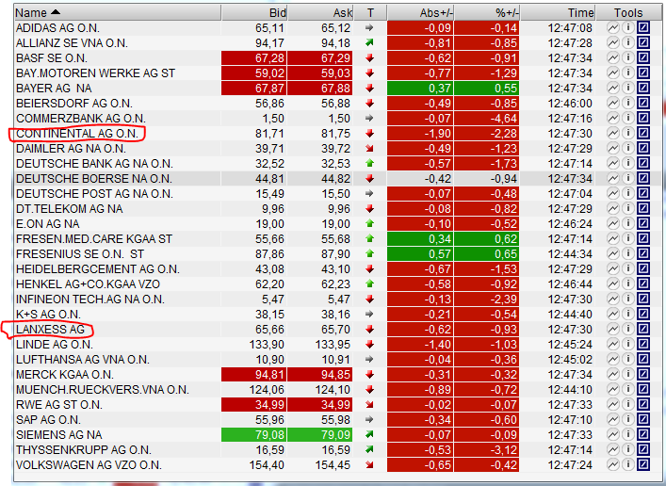The height and width of the screenshot is (486, 666).
Task: Show info for HEIDELBERGCEMENT AG O.N.
Action: click(x=628, y=269)
